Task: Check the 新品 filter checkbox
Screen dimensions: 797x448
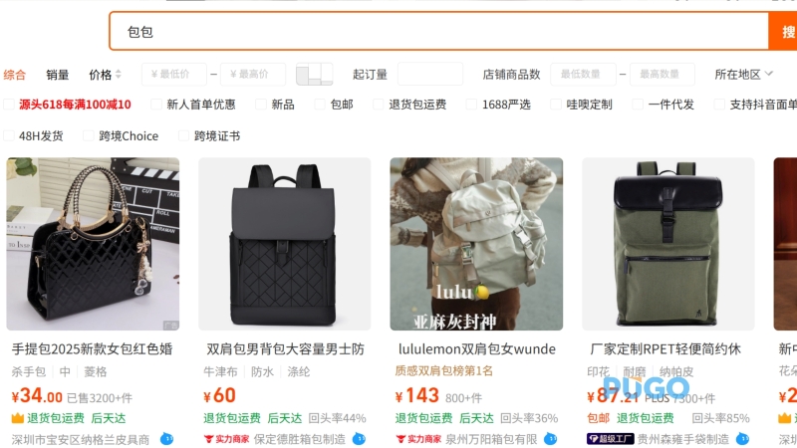Action: click(261, 105)
